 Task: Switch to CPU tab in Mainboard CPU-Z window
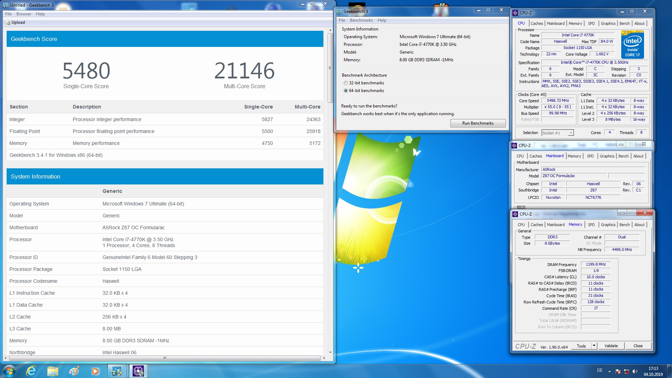[520, 156]
